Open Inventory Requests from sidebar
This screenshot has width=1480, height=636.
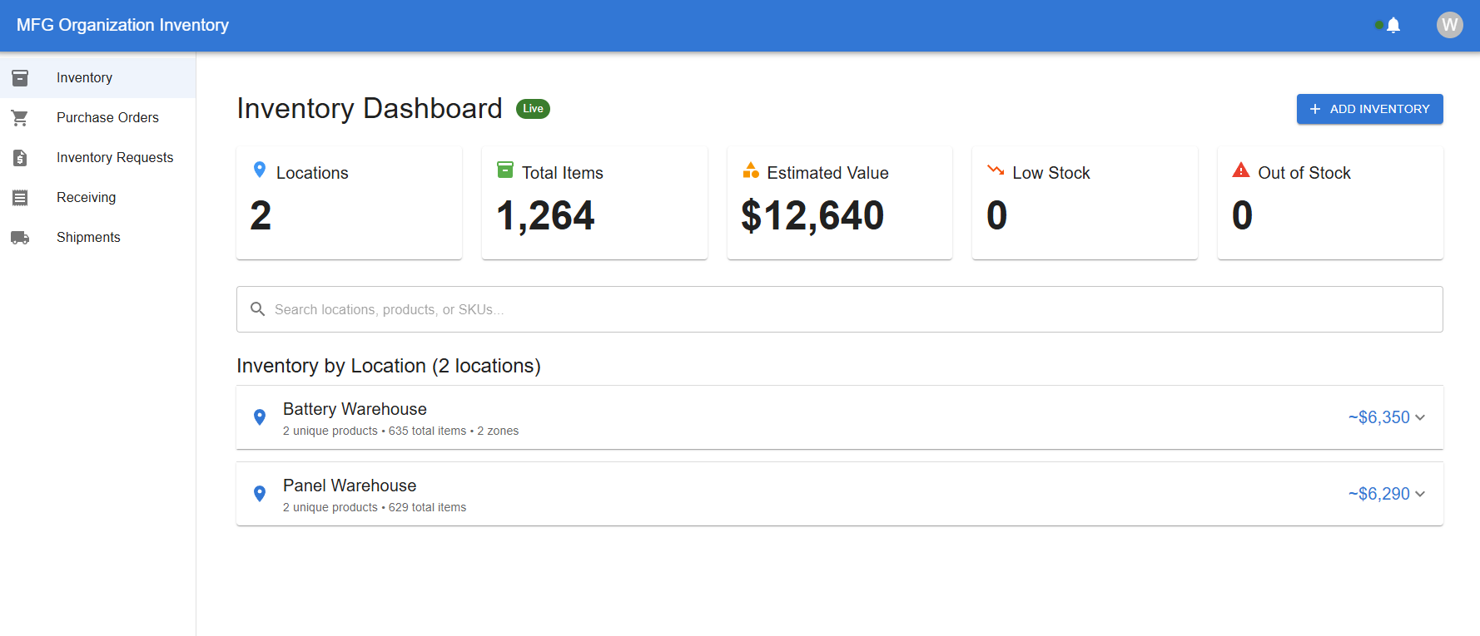[115, 158]
